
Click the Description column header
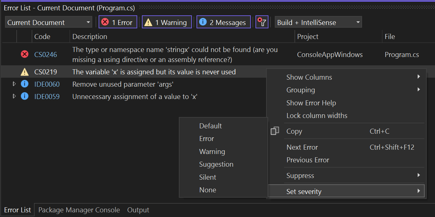click(x=91, y=36)
